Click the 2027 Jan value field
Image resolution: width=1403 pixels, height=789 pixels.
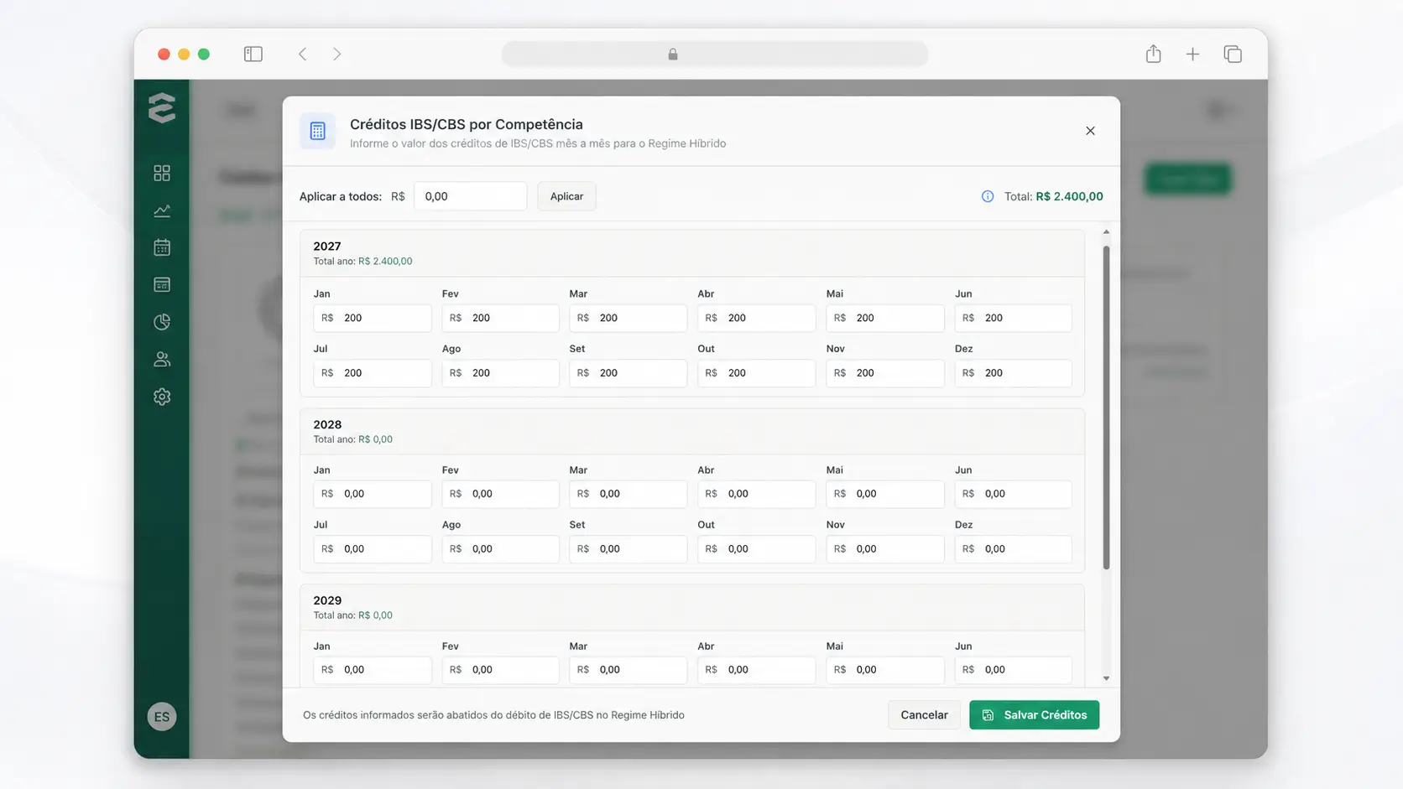[373, 318]
